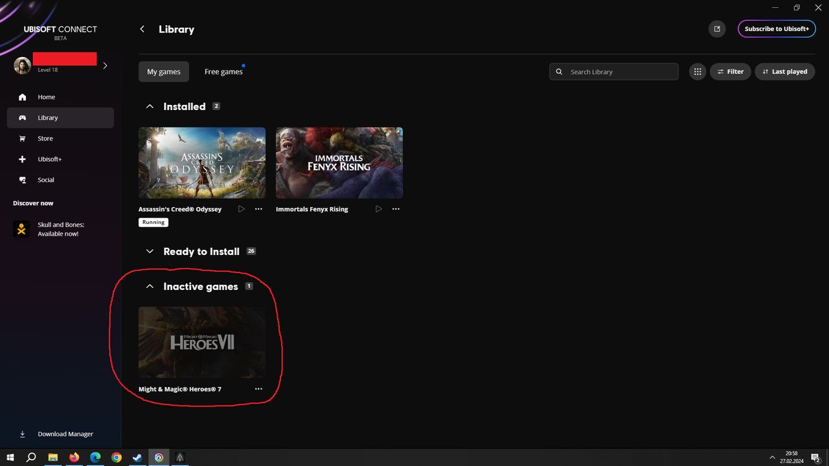Click the Social chat icon
The height and width of the screenshot is (466, 829).
[x=23, y=180]
